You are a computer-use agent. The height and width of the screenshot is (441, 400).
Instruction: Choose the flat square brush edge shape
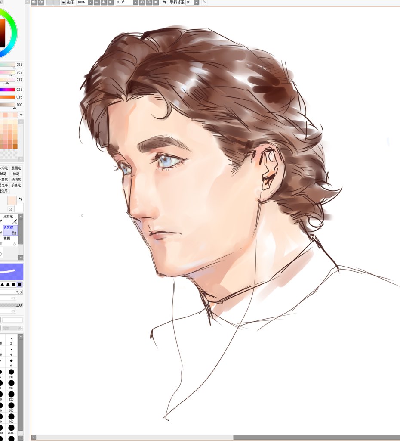(19, 284)
